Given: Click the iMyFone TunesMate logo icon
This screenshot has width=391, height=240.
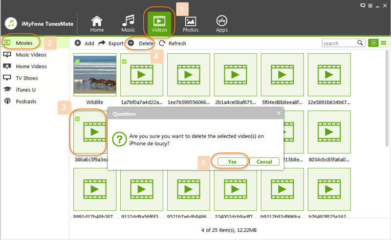Looking at the screenshot, I should 11,23.
